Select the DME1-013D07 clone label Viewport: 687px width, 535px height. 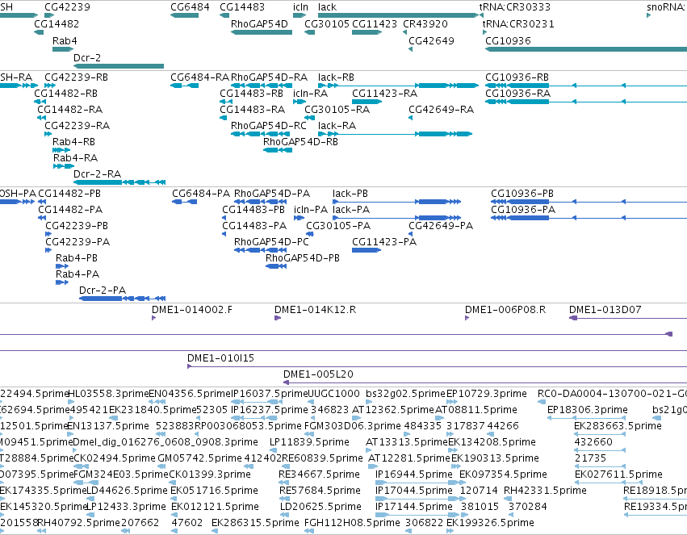tap(605, 310)
